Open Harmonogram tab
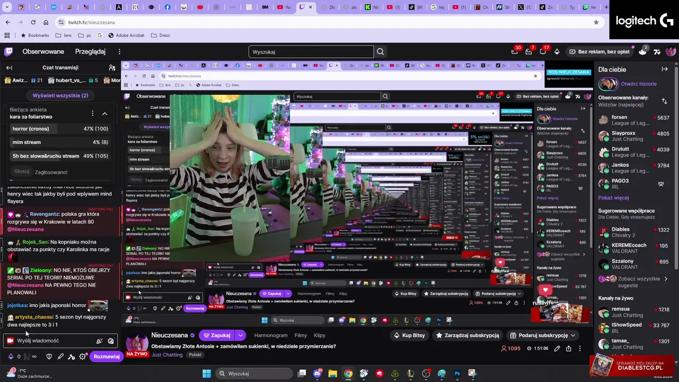The width and height of the screenshot is (679, 382). point(271,335)
